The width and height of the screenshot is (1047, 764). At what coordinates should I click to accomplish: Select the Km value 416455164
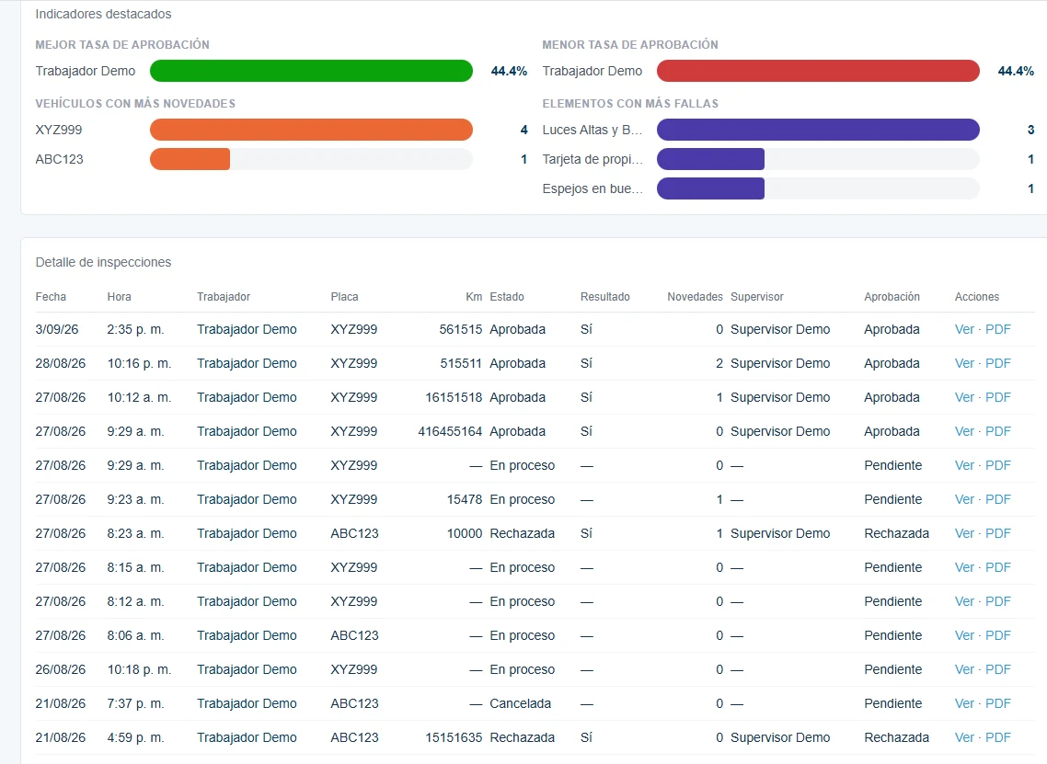pyautogui.click(x=450, y=432)
